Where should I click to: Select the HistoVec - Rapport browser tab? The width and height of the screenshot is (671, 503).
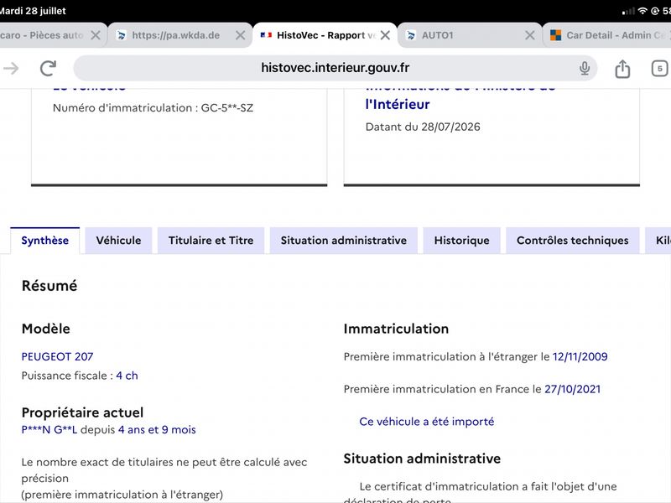(325, 35)
